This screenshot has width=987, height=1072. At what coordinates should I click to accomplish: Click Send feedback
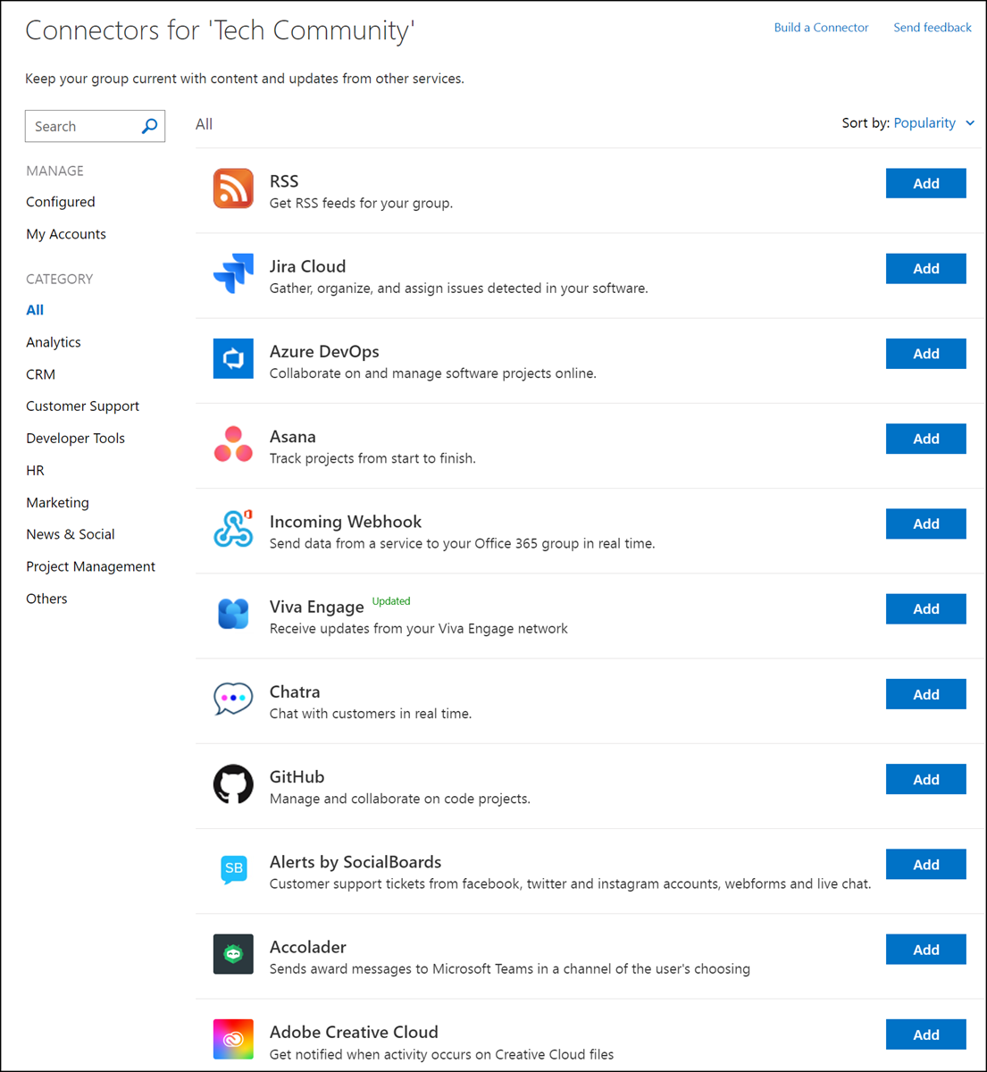pos(933,27)
